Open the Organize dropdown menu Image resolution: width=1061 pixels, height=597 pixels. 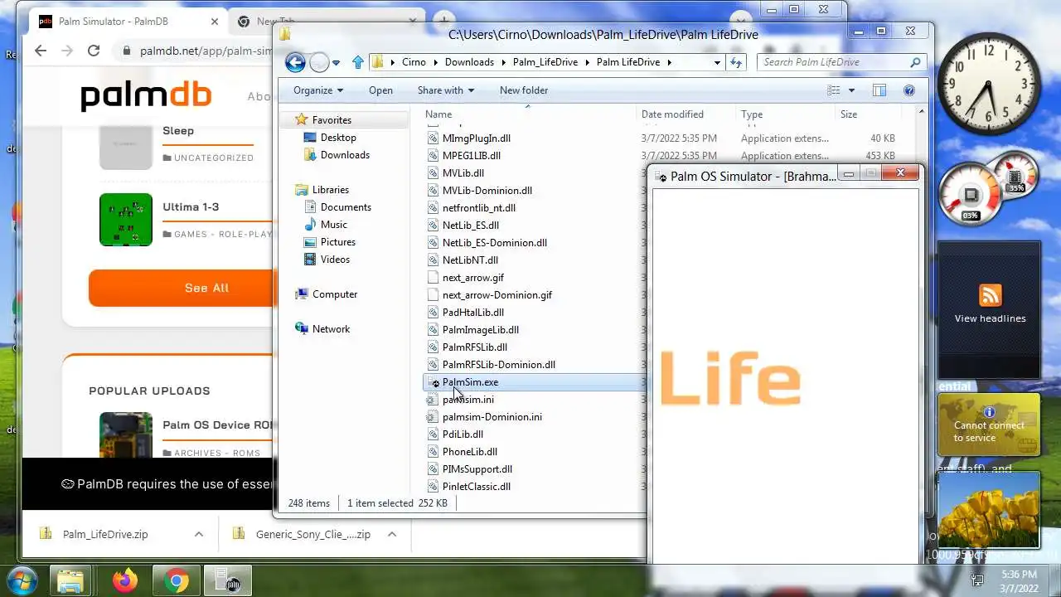[x=318, y=90]
